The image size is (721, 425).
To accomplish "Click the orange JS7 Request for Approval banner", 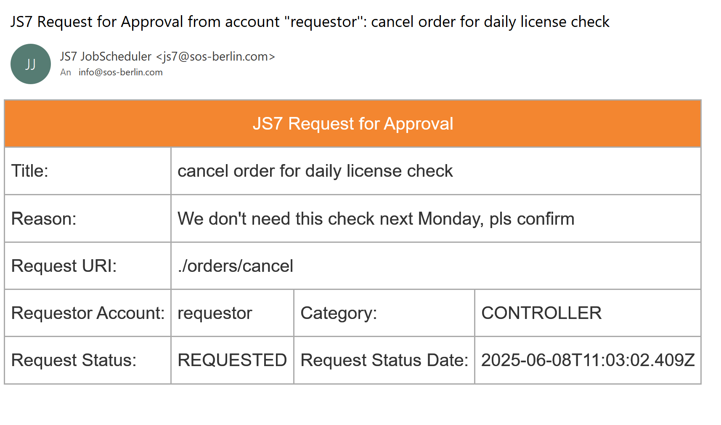I will point(353,124).
